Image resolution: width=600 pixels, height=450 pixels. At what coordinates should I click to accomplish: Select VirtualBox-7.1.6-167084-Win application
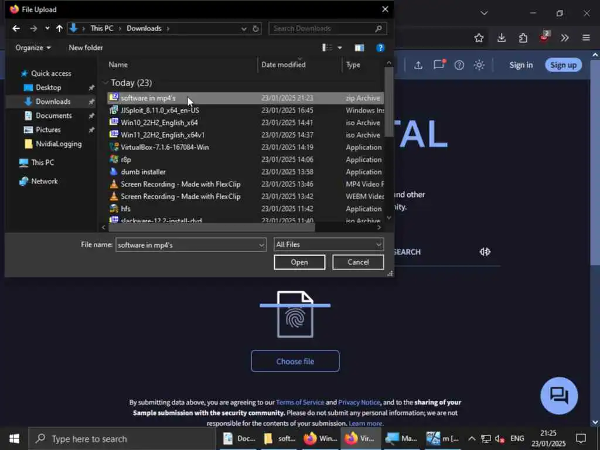pyautogui.click(x=246, y=147)
